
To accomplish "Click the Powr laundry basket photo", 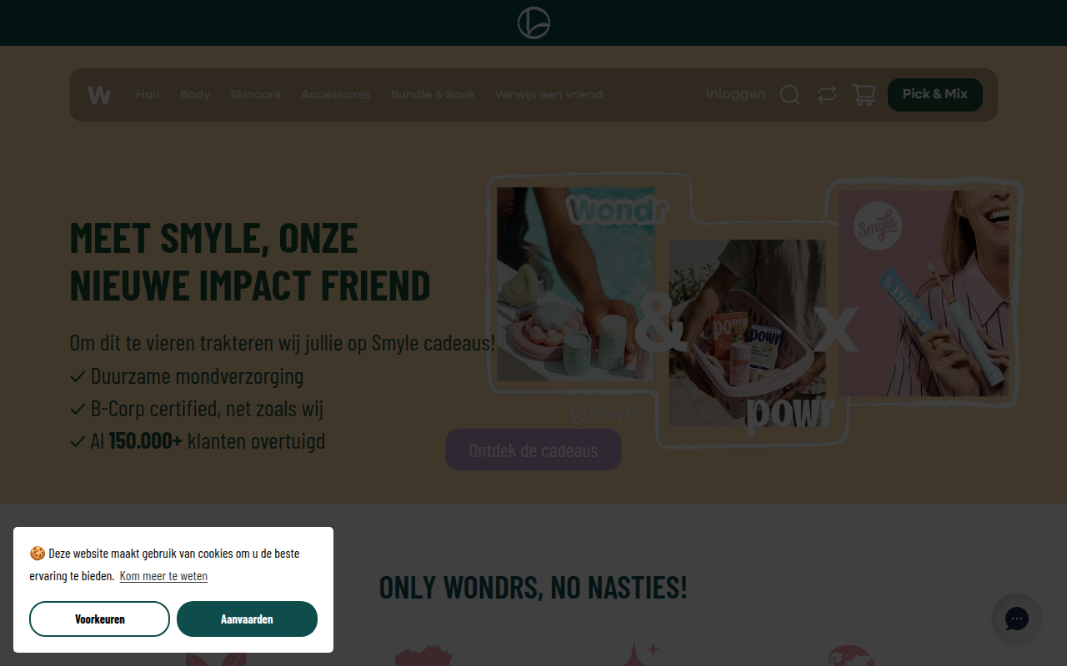I will tap(748, 333).
